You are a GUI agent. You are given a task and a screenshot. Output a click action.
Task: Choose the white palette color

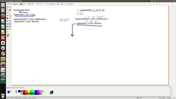[x=19, y=94]
